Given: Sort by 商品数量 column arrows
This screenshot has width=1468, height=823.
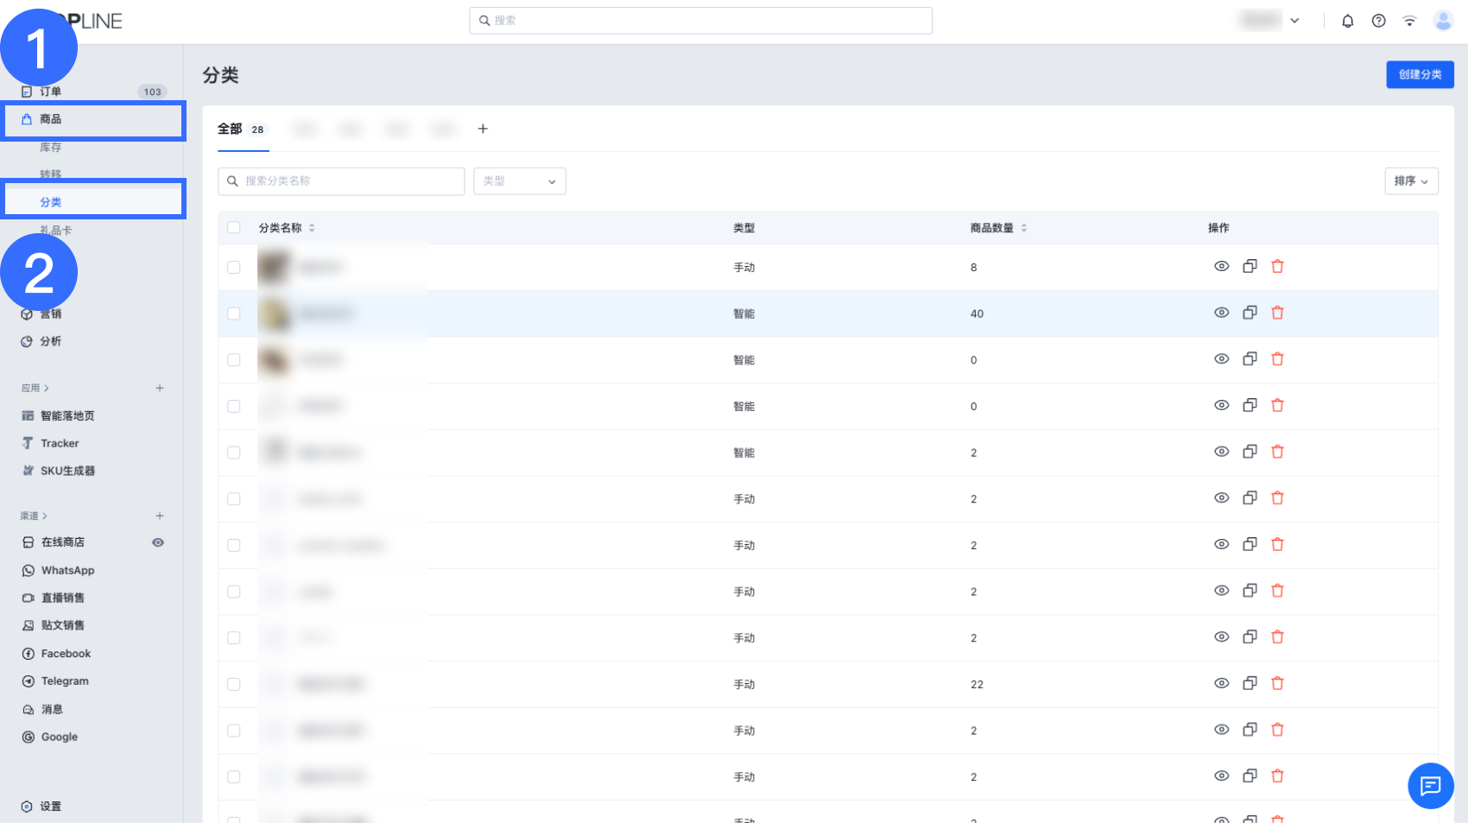Looking at the screenshot, I should (1024, 228).
